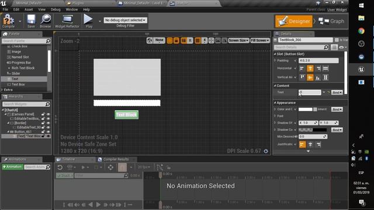Open the Bind dropdown for Color and Opacity
Viewport: 374px width, 210px height.
tap(337, 109)
